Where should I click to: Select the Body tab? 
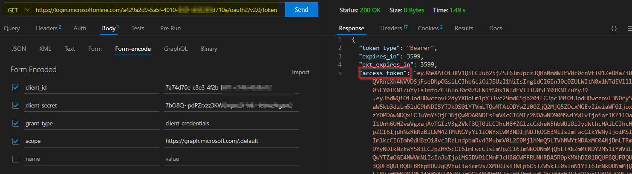(110, 28)
